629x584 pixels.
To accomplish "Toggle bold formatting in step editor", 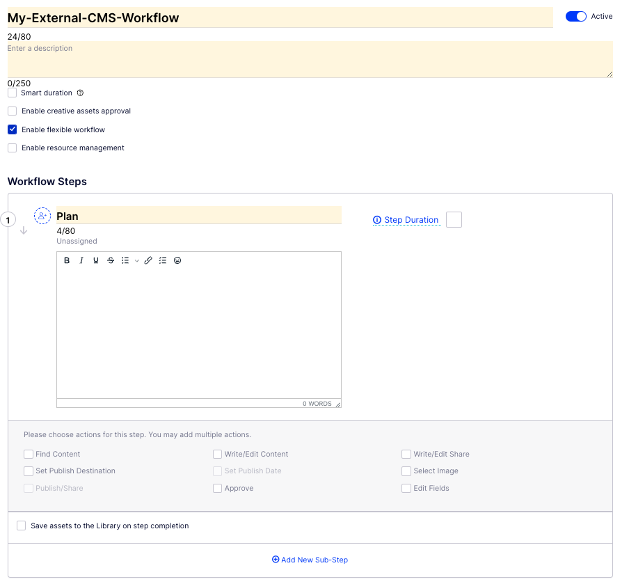I will pos(67,260).
